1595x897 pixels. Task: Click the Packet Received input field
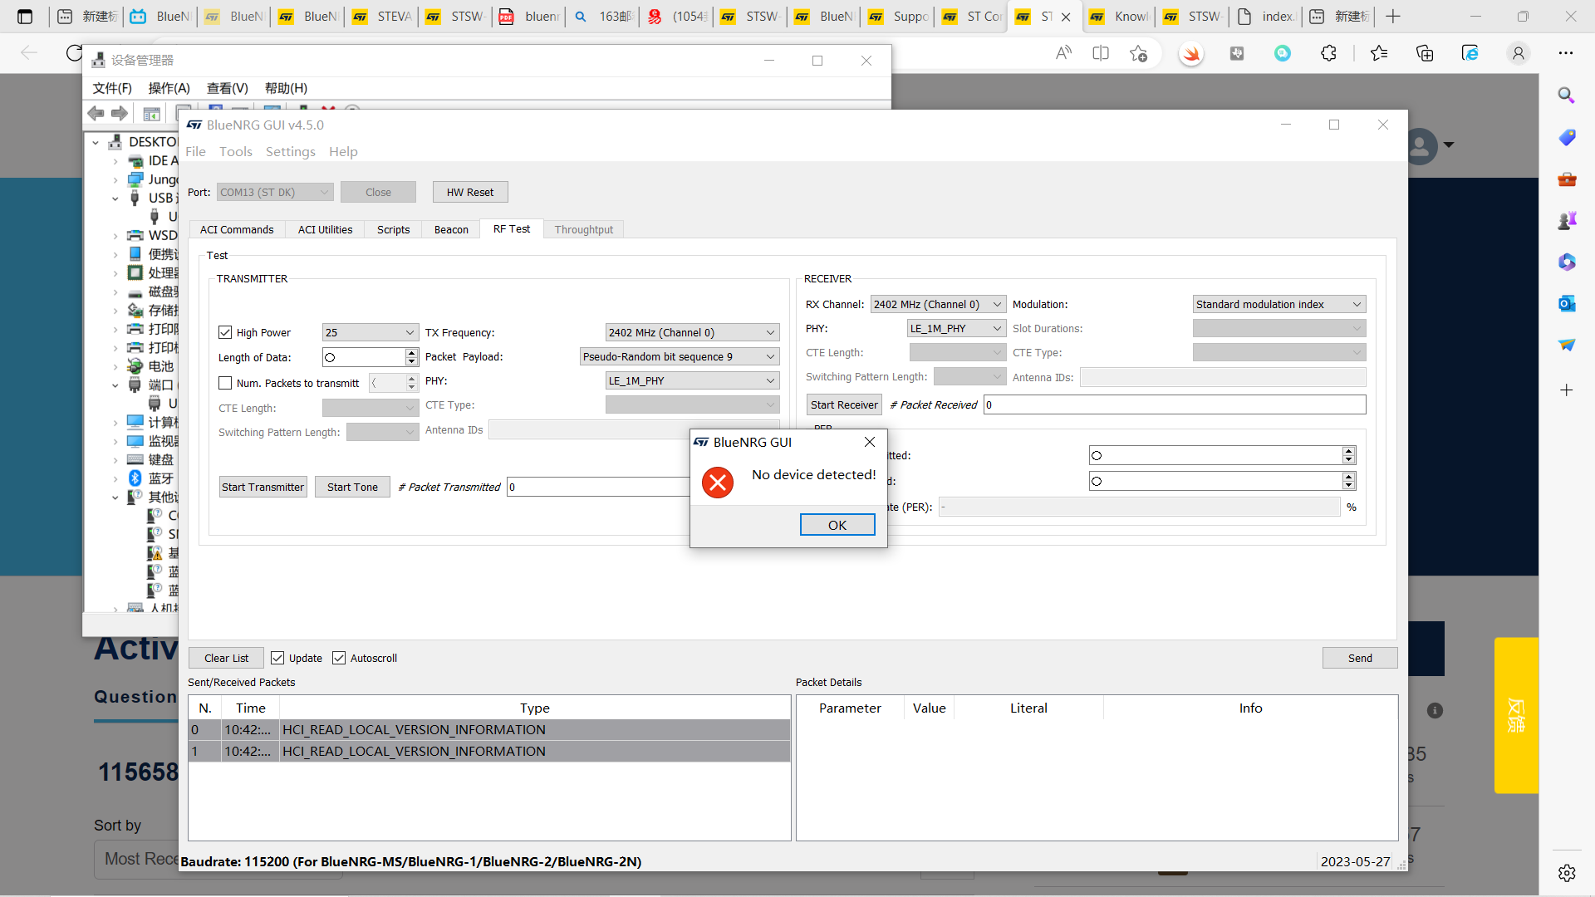coord(1174,404)
